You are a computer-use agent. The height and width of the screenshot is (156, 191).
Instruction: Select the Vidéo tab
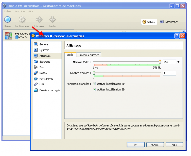point(70,55)
